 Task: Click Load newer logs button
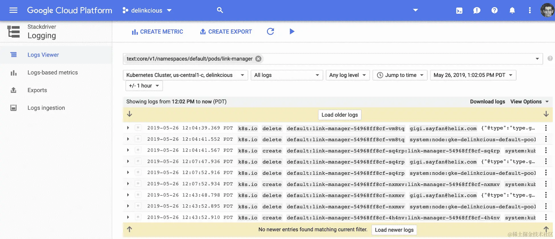point(394,230)
